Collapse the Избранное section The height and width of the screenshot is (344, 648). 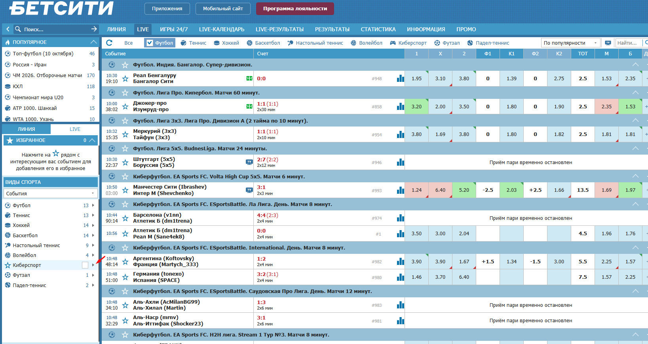point(92,140)
